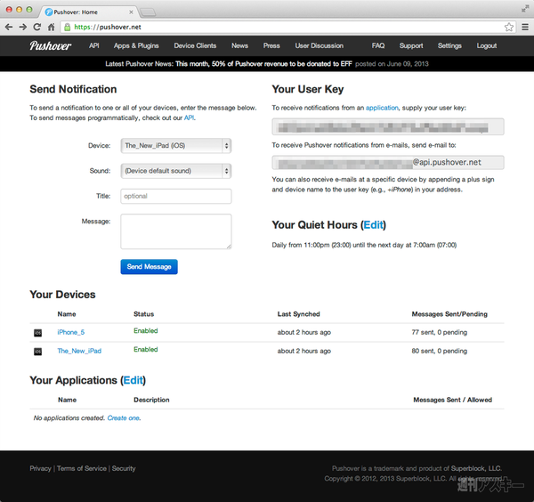Open Terms of Service footer link
The image size is (534, 502).
(82, 468)
